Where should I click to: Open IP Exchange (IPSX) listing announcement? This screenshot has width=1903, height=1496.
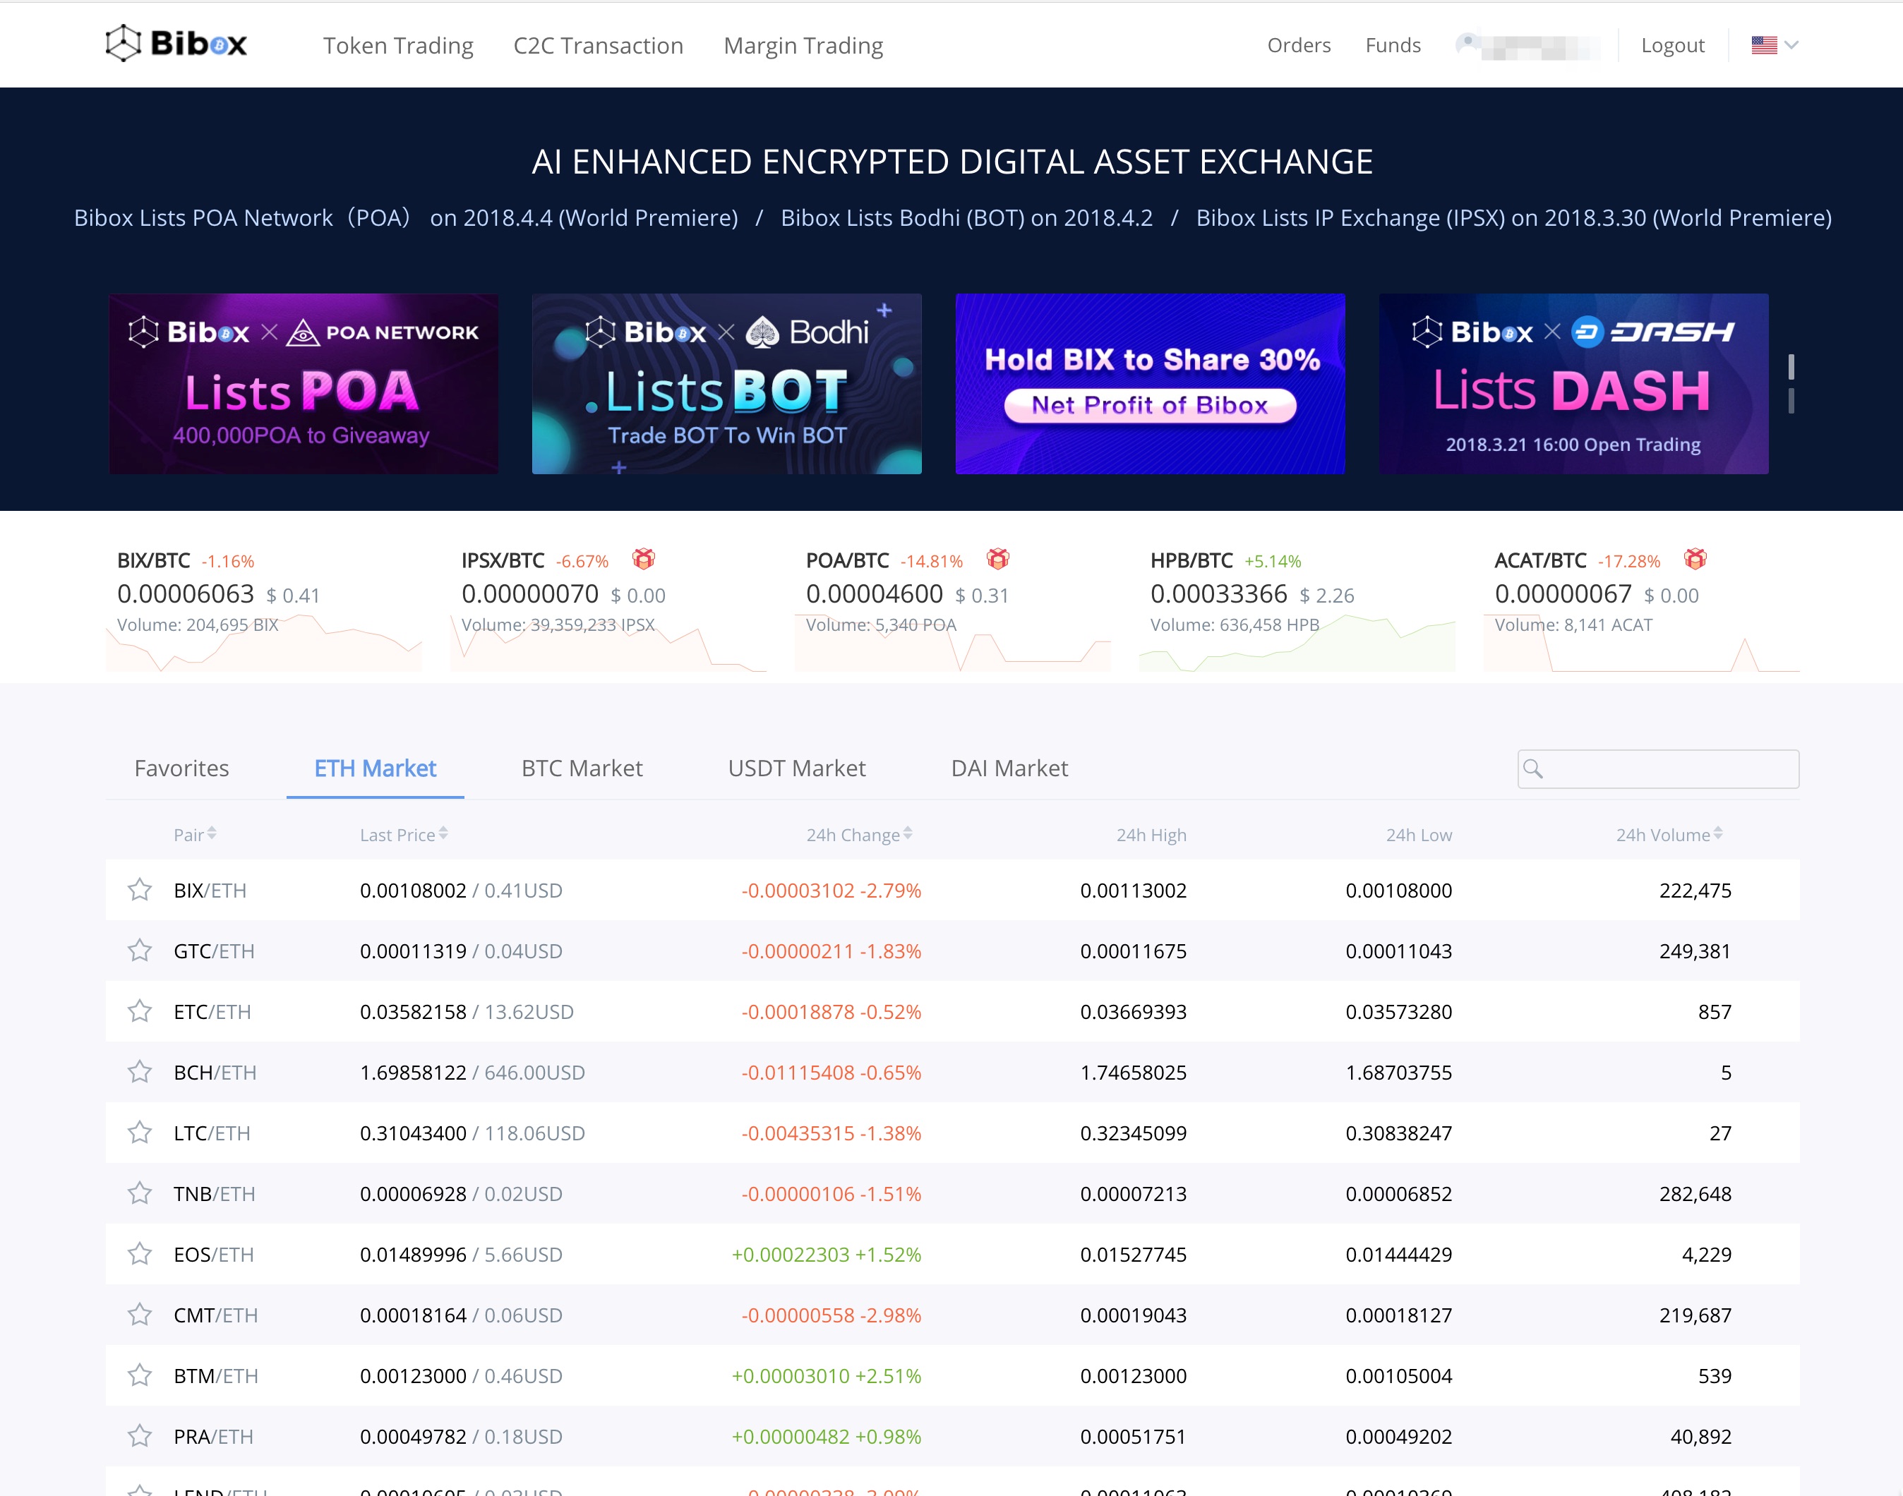click(1513, 217)
